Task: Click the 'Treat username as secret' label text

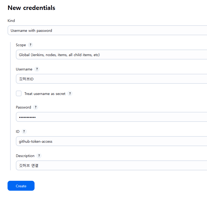Action: click(45, 94)
